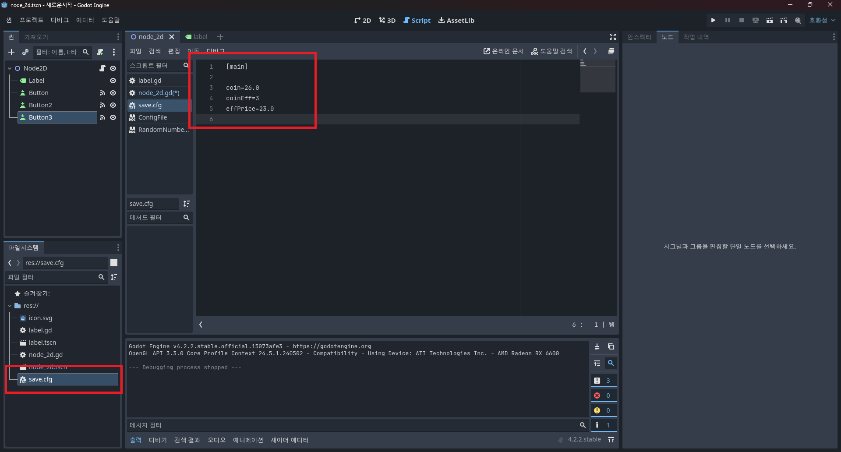The width and height of the screenshot is (841, 452).
Task: Toggle file system split mode button
Action: (114, 263)
